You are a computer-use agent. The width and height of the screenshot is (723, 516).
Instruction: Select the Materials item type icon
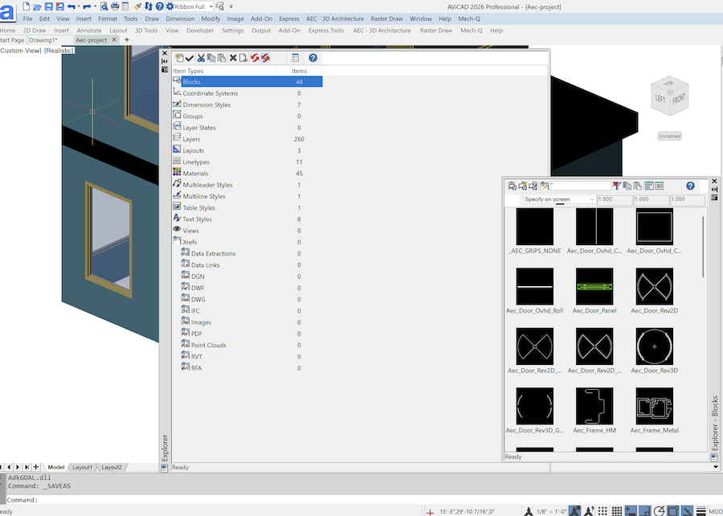[177, 173]
